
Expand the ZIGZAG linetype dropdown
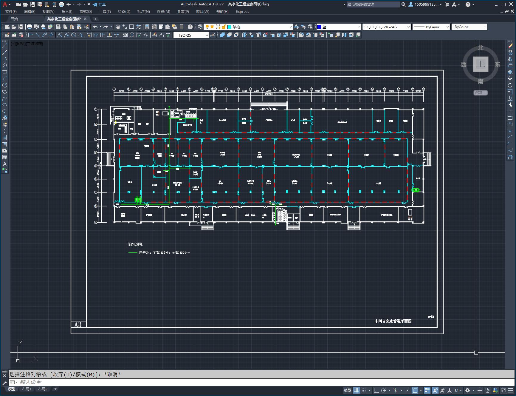pos(387,27)
